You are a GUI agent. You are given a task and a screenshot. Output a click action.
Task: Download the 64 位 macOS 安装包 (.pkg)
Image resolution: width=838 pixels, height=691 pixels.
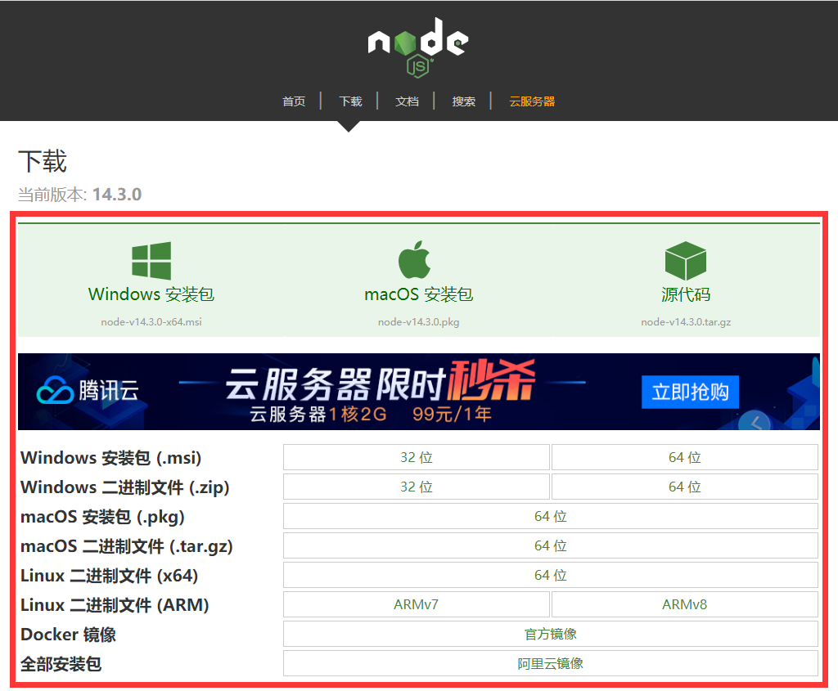551,516
